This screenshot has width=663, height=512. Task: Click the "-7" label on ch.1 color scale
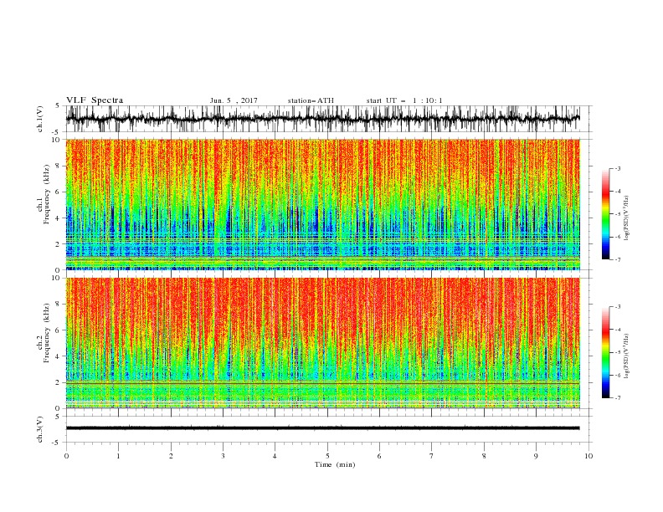coord(617,259)
